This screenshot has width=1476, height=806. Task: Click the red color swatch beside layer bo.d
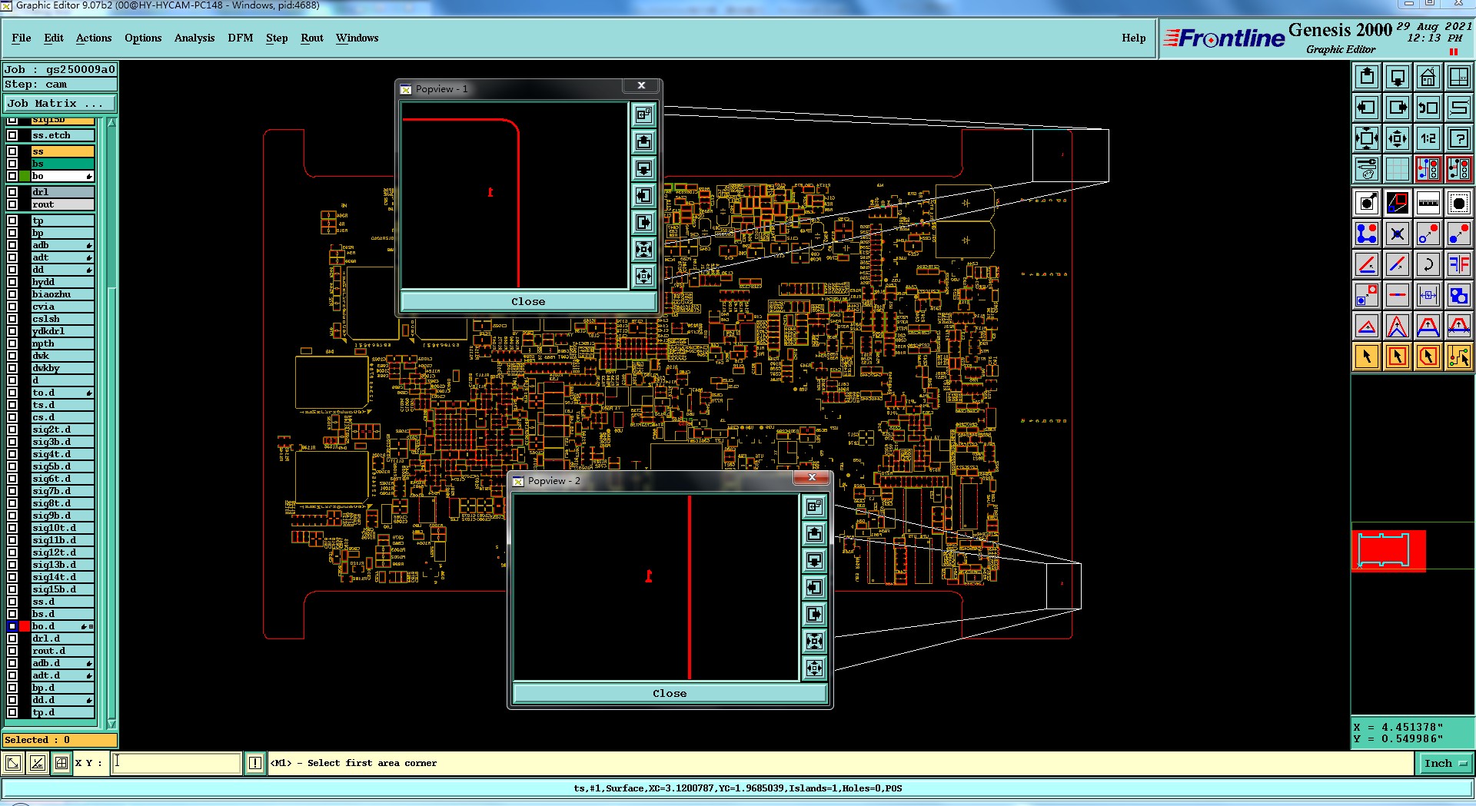point(25,626)
